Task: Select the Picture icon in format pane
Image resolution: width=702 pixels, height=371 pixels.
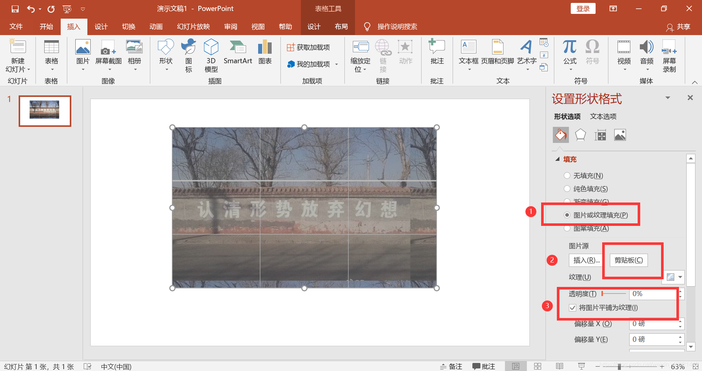Action: click(x=620, y=135)
